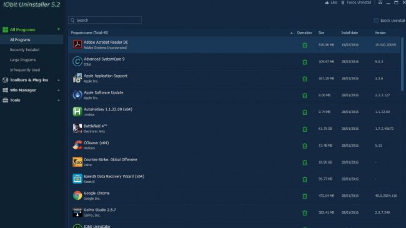This screenshot has width=406, height=228.
Task: Select the Battlefield 4 row name
Action: [96, 126]
